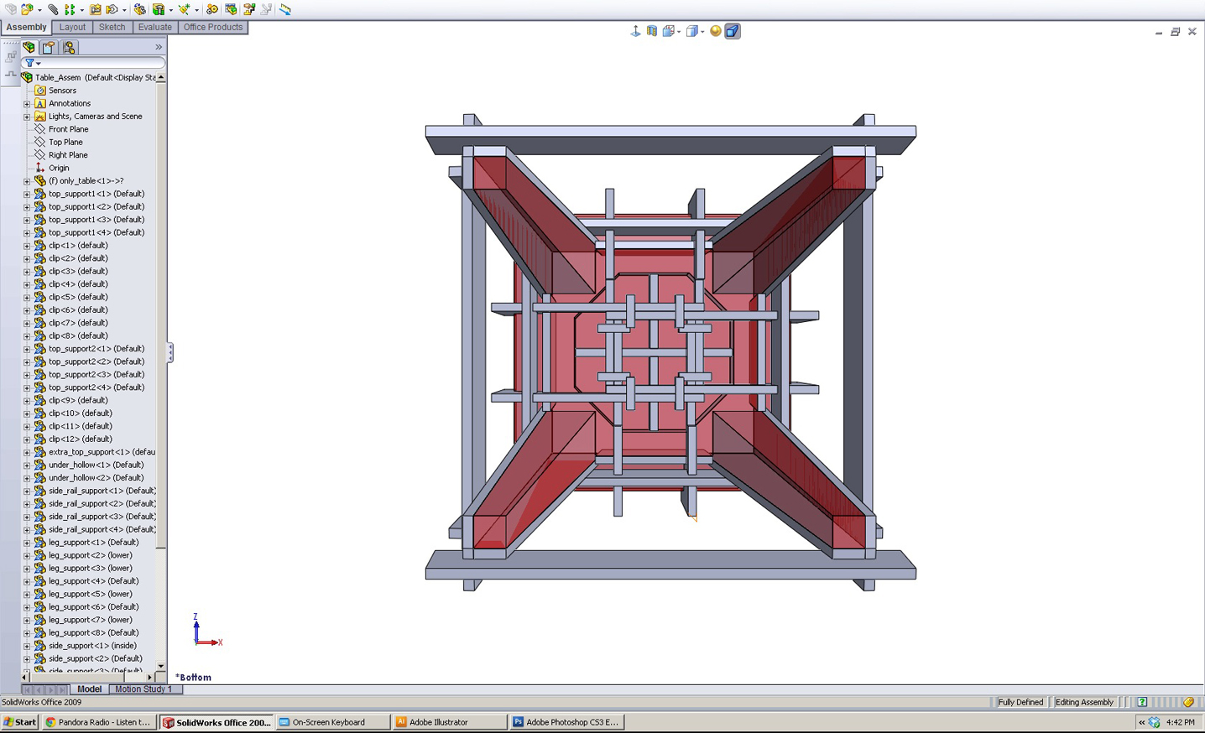The width and height of the screenshot is (1205, 733).
Task: Click the Section View icon
Action: coord(652,31)
